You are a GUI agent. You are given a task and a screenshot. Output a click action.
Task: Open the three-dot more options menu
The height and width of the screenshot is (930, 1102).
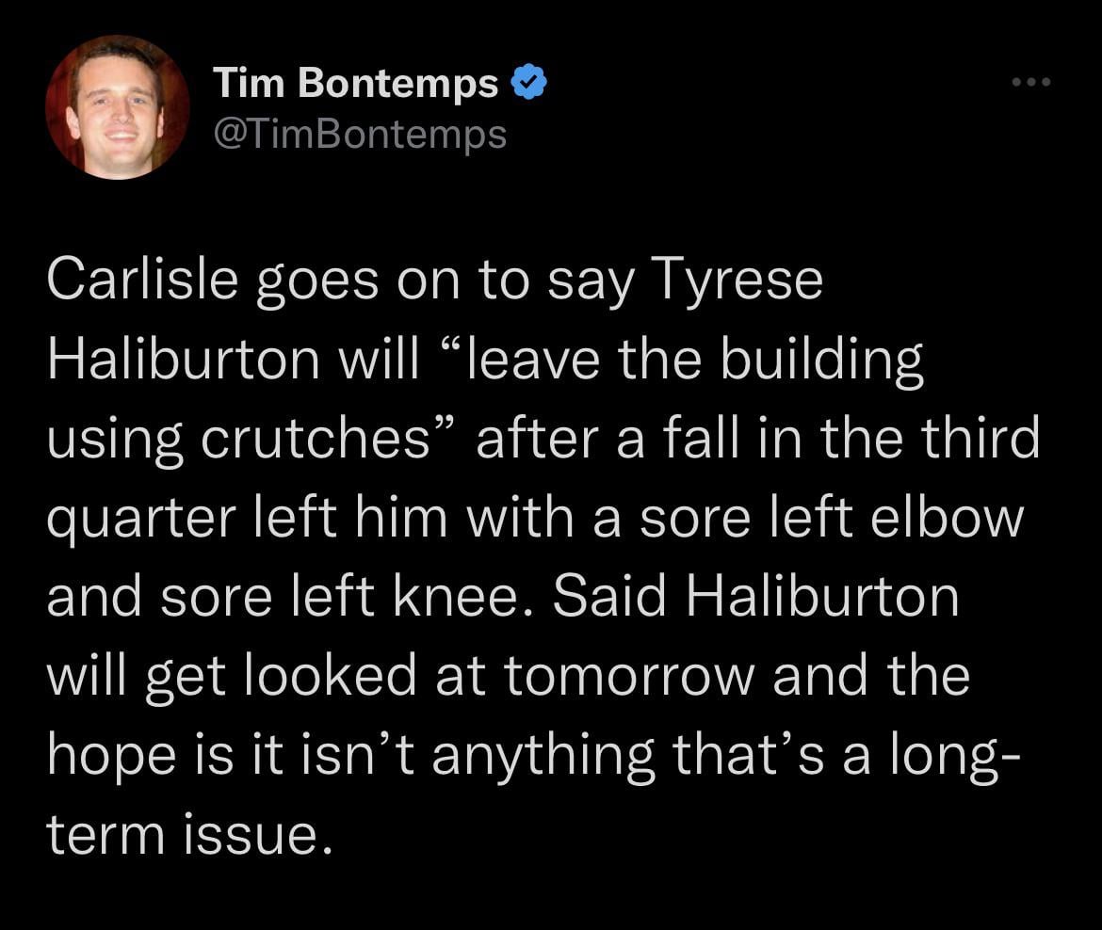tap(1030, 83)
